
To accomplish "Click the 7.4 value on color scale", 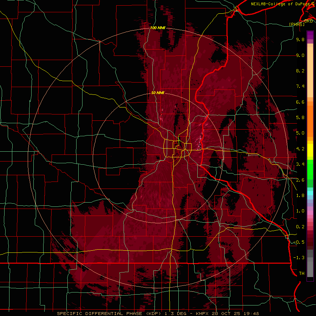I will click(300, 86).
